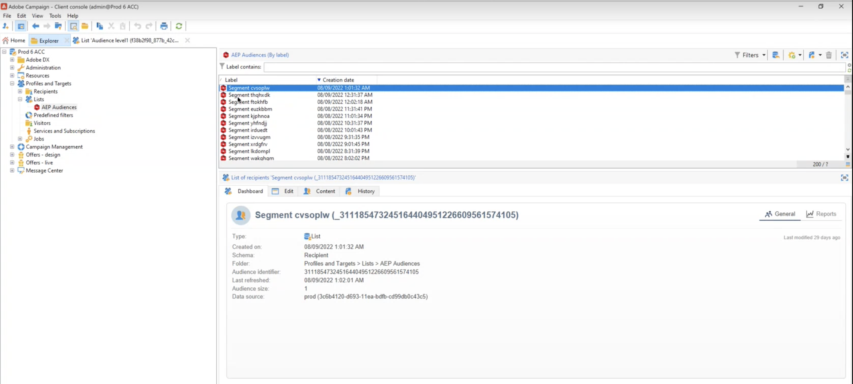The image size is (853, 384).
Task: Toggle the navigation tree panel toolbar button
Action: click(21, 26)
